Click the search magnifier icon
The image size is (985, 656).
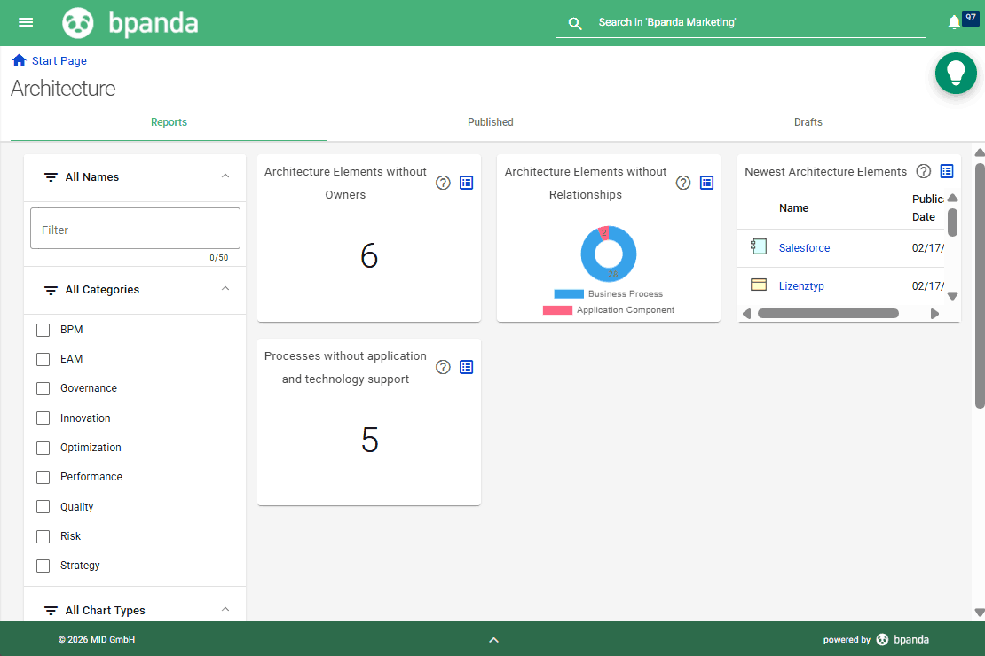point(574,23)
